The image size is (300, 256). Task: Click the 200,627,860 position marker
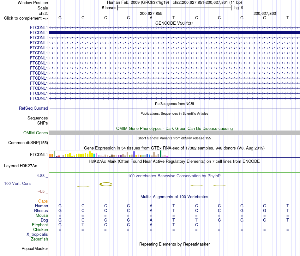(x=265, y=13)
